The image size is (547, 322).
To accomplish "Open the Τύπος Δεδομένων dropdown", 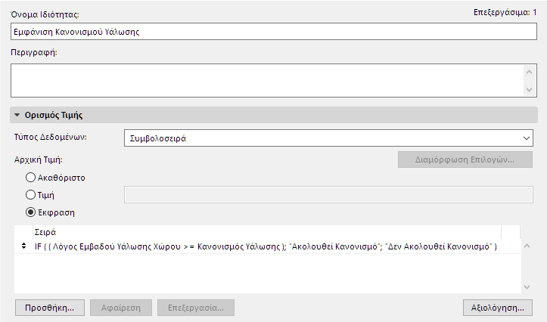I will click(x=328, y=138).
